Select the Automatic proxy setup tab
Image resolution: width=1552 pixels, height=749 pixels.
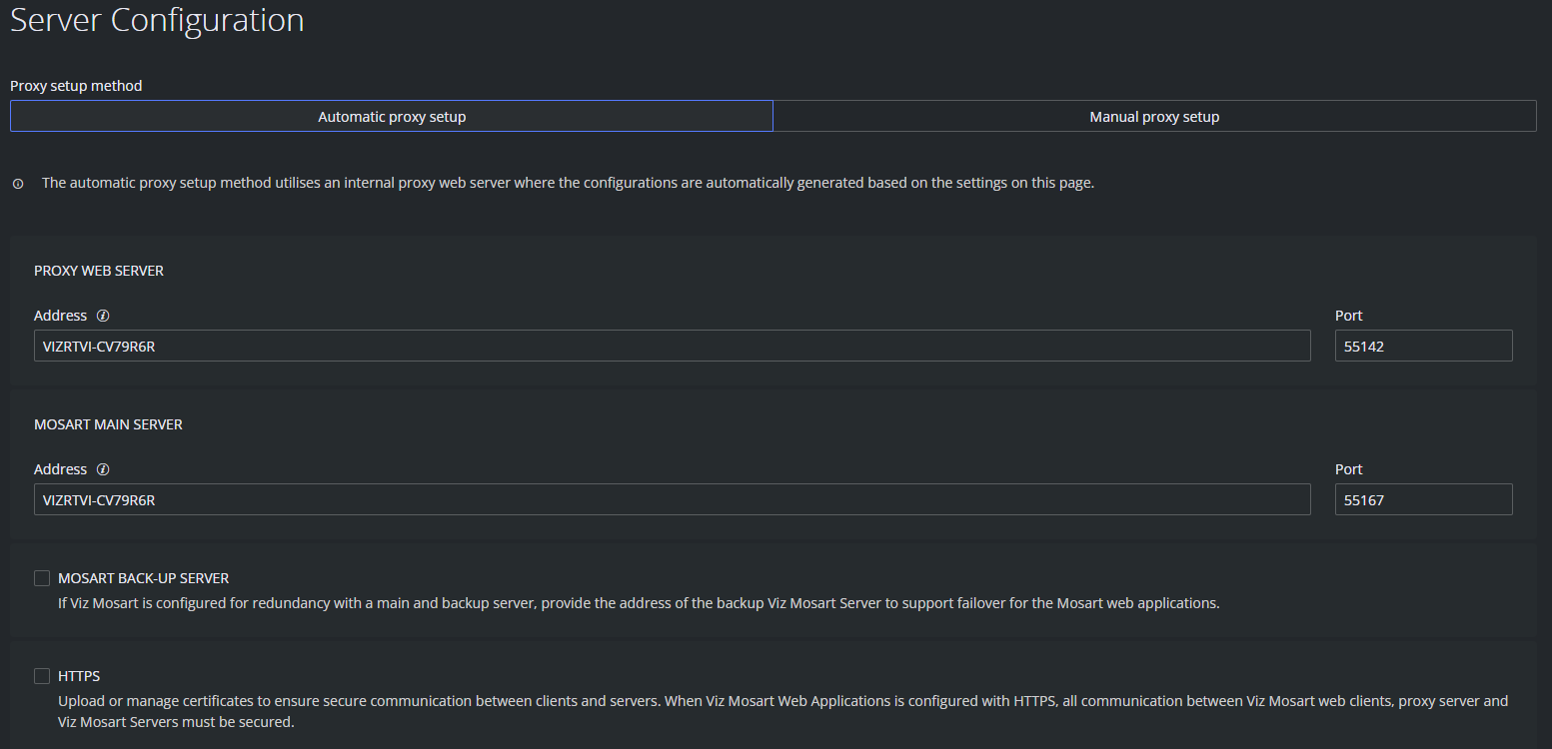point(392,117)
